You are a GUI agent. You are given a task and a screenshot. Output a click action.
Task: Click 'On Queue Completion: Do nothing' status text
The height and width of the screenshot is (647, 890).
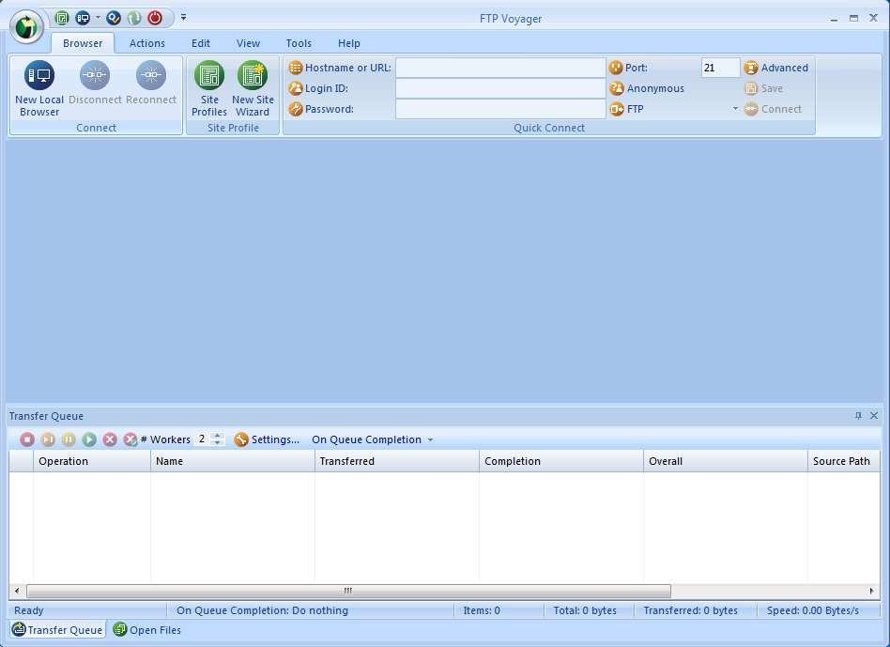click(262, 610)
